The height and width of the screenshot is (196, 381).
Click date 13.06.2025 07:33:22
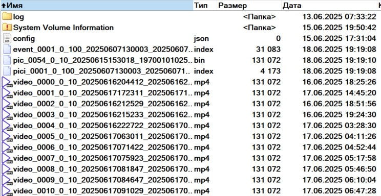[x=339, y=17]
